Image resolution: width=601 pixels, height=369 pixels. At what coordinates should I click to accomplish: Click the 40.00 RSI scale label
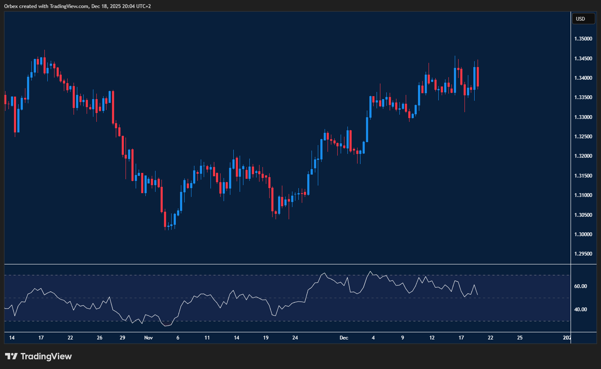580,310
